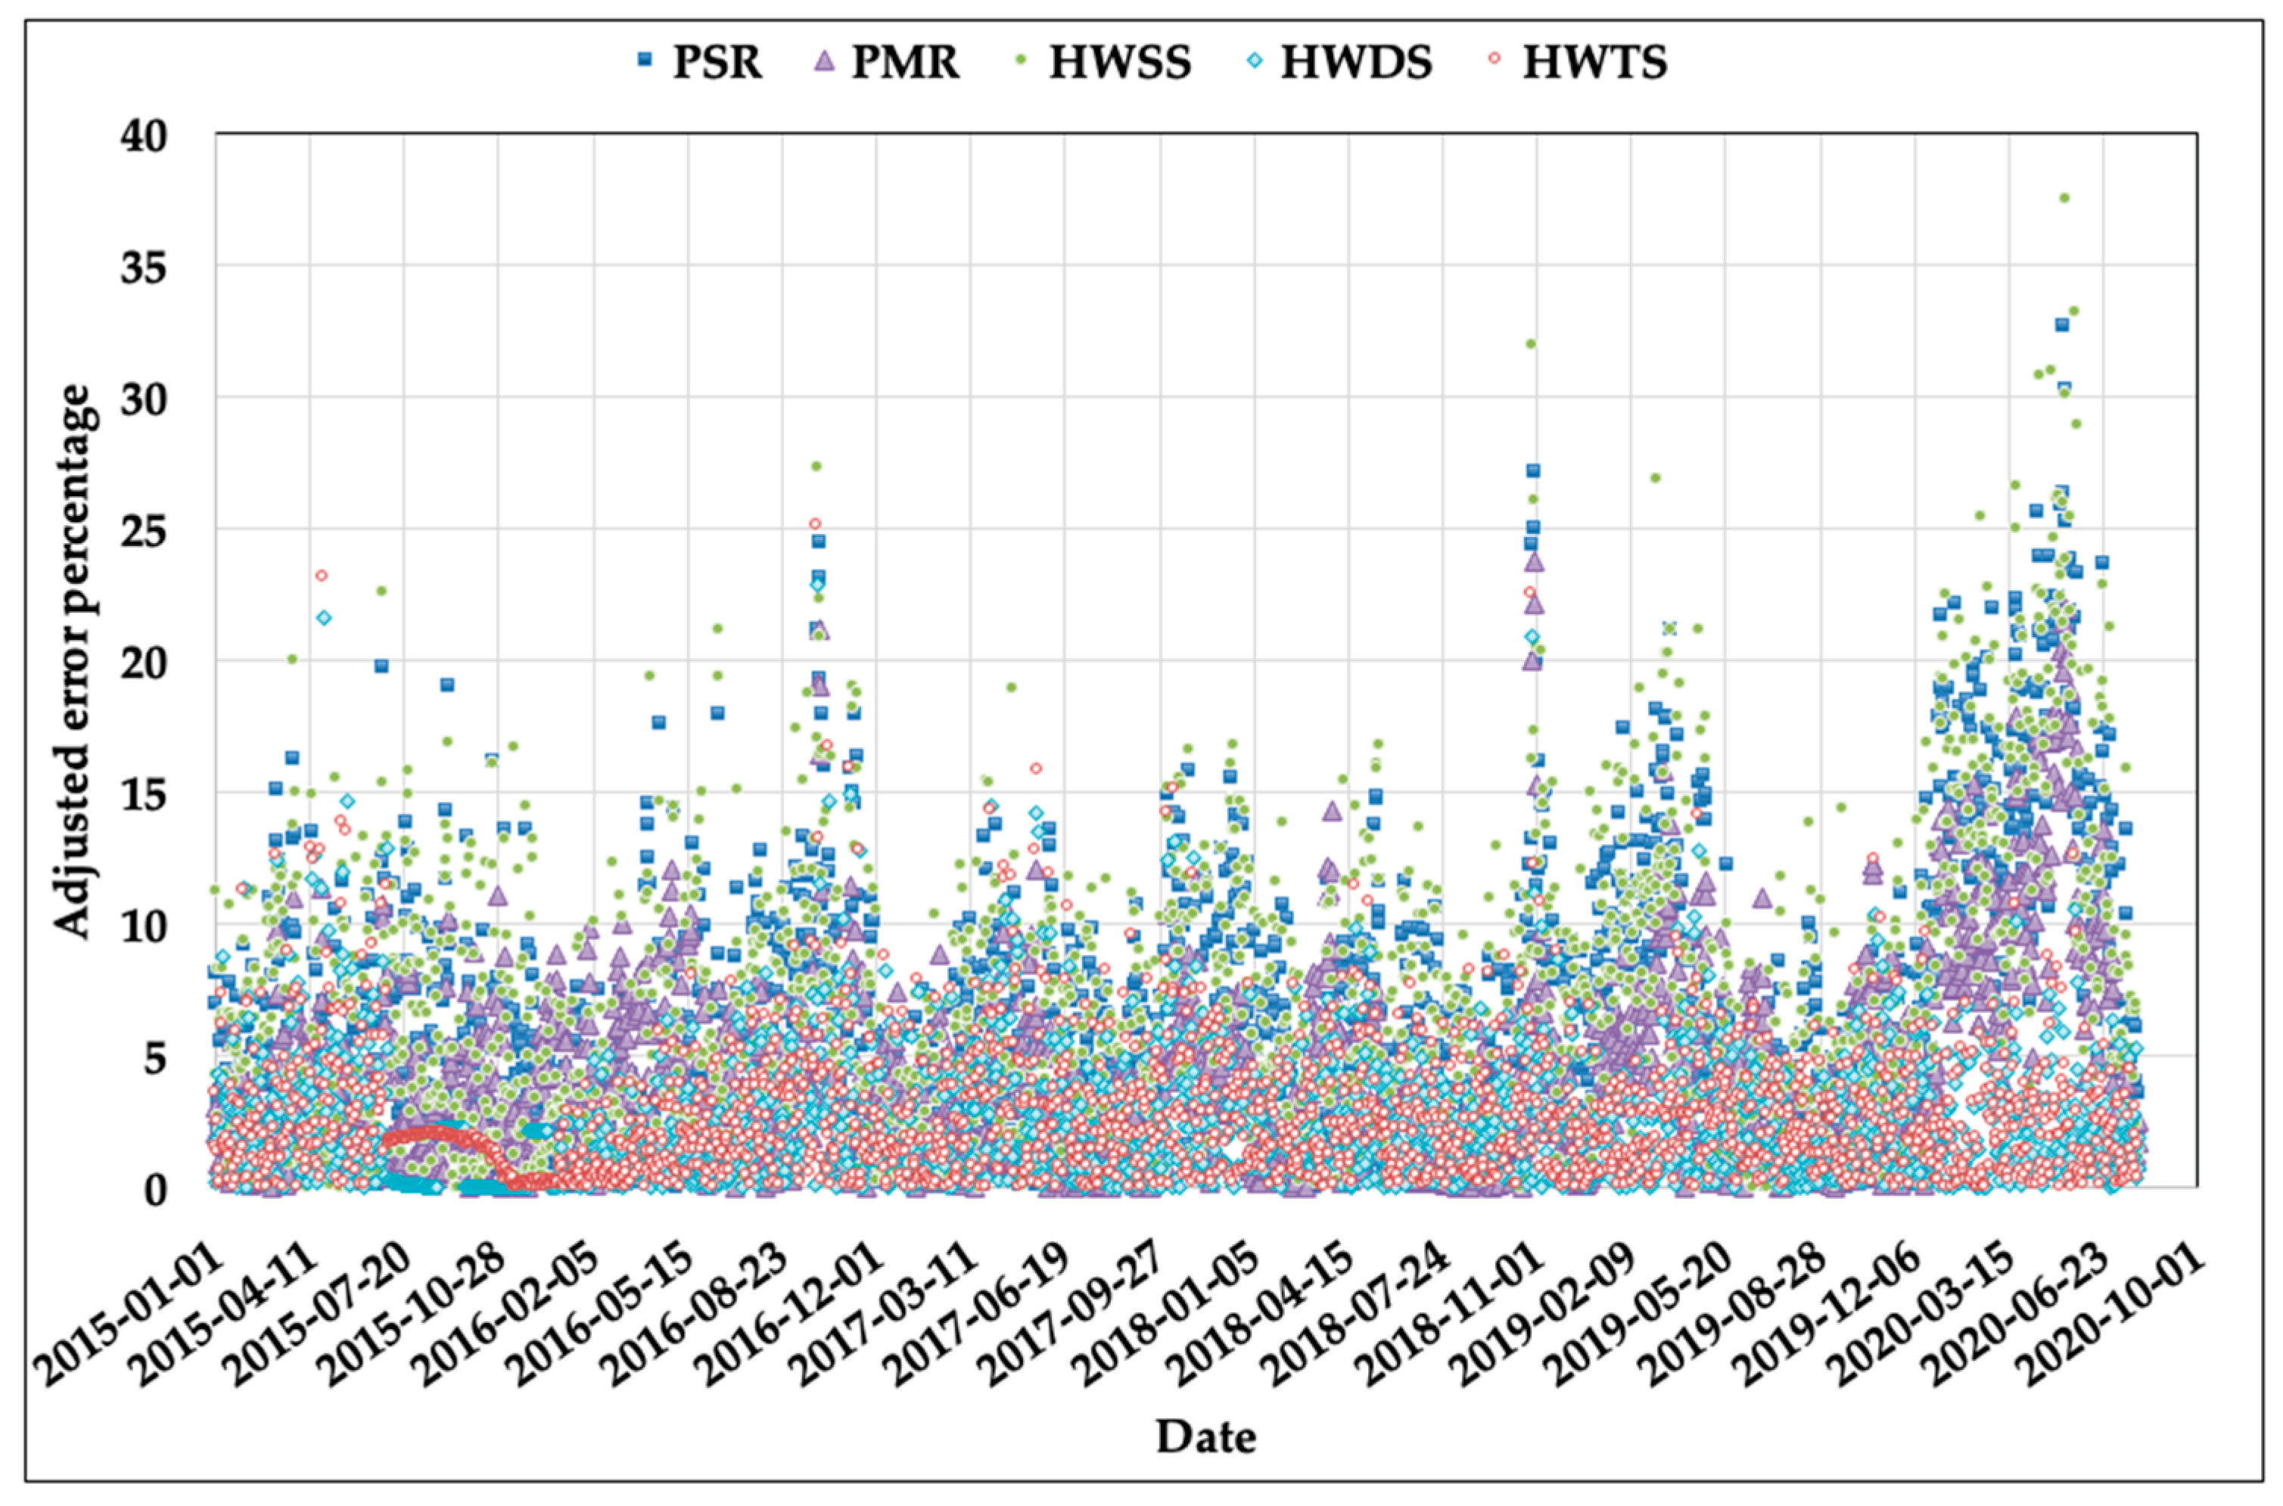2283x1506 pixels.
Task: Click the PSR blue square legend marker
Action: 645,60
